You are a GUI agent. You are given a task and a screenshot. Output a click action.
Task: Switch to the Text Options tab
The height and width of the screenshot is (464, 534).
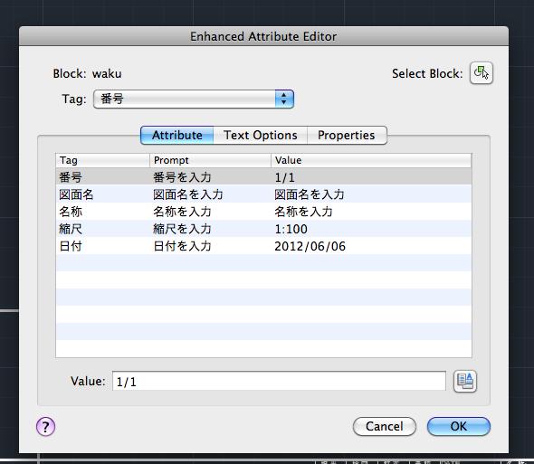point(260,135)
